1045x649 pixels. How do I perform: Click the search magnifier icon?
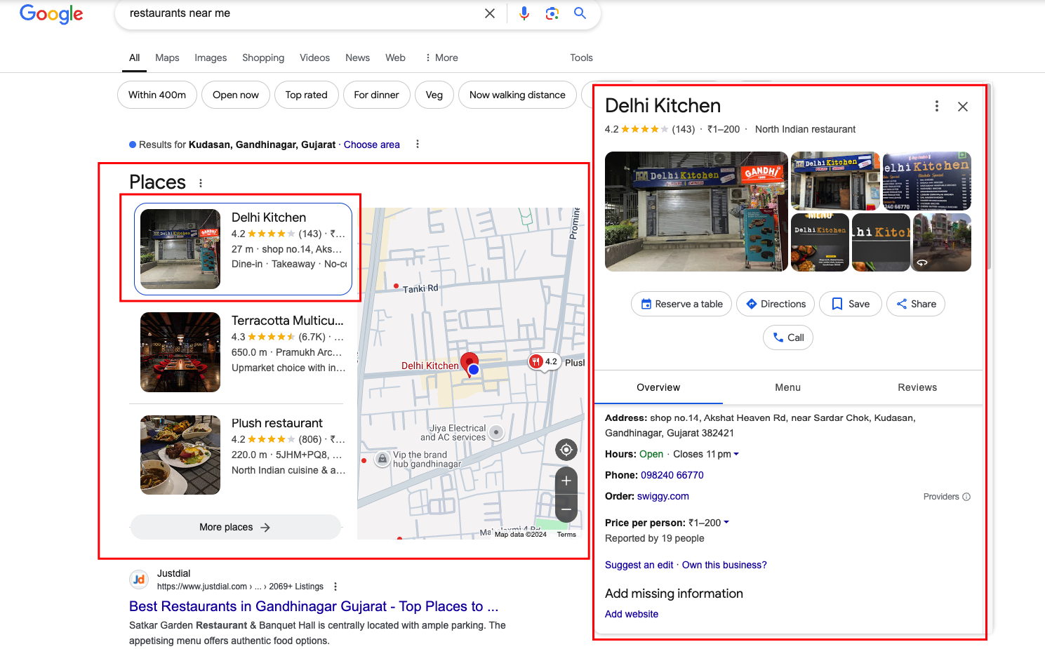tap(580, 13)
